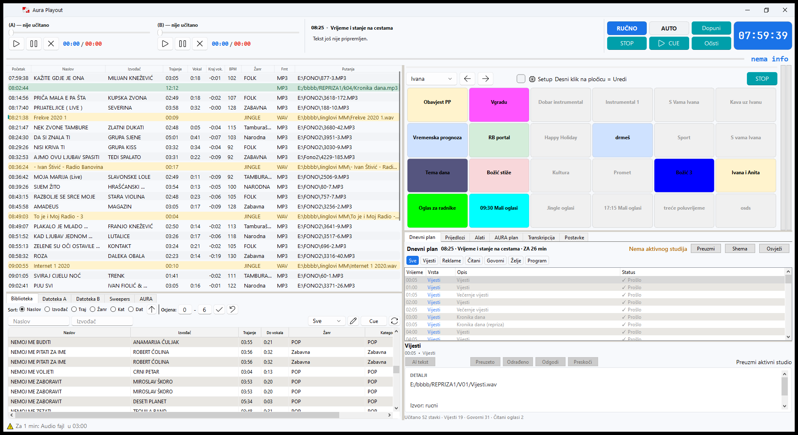Viewport: 798px width, 435px height.
Task: Go to next jingle page arrow
Action: click(x=486, y=79)
